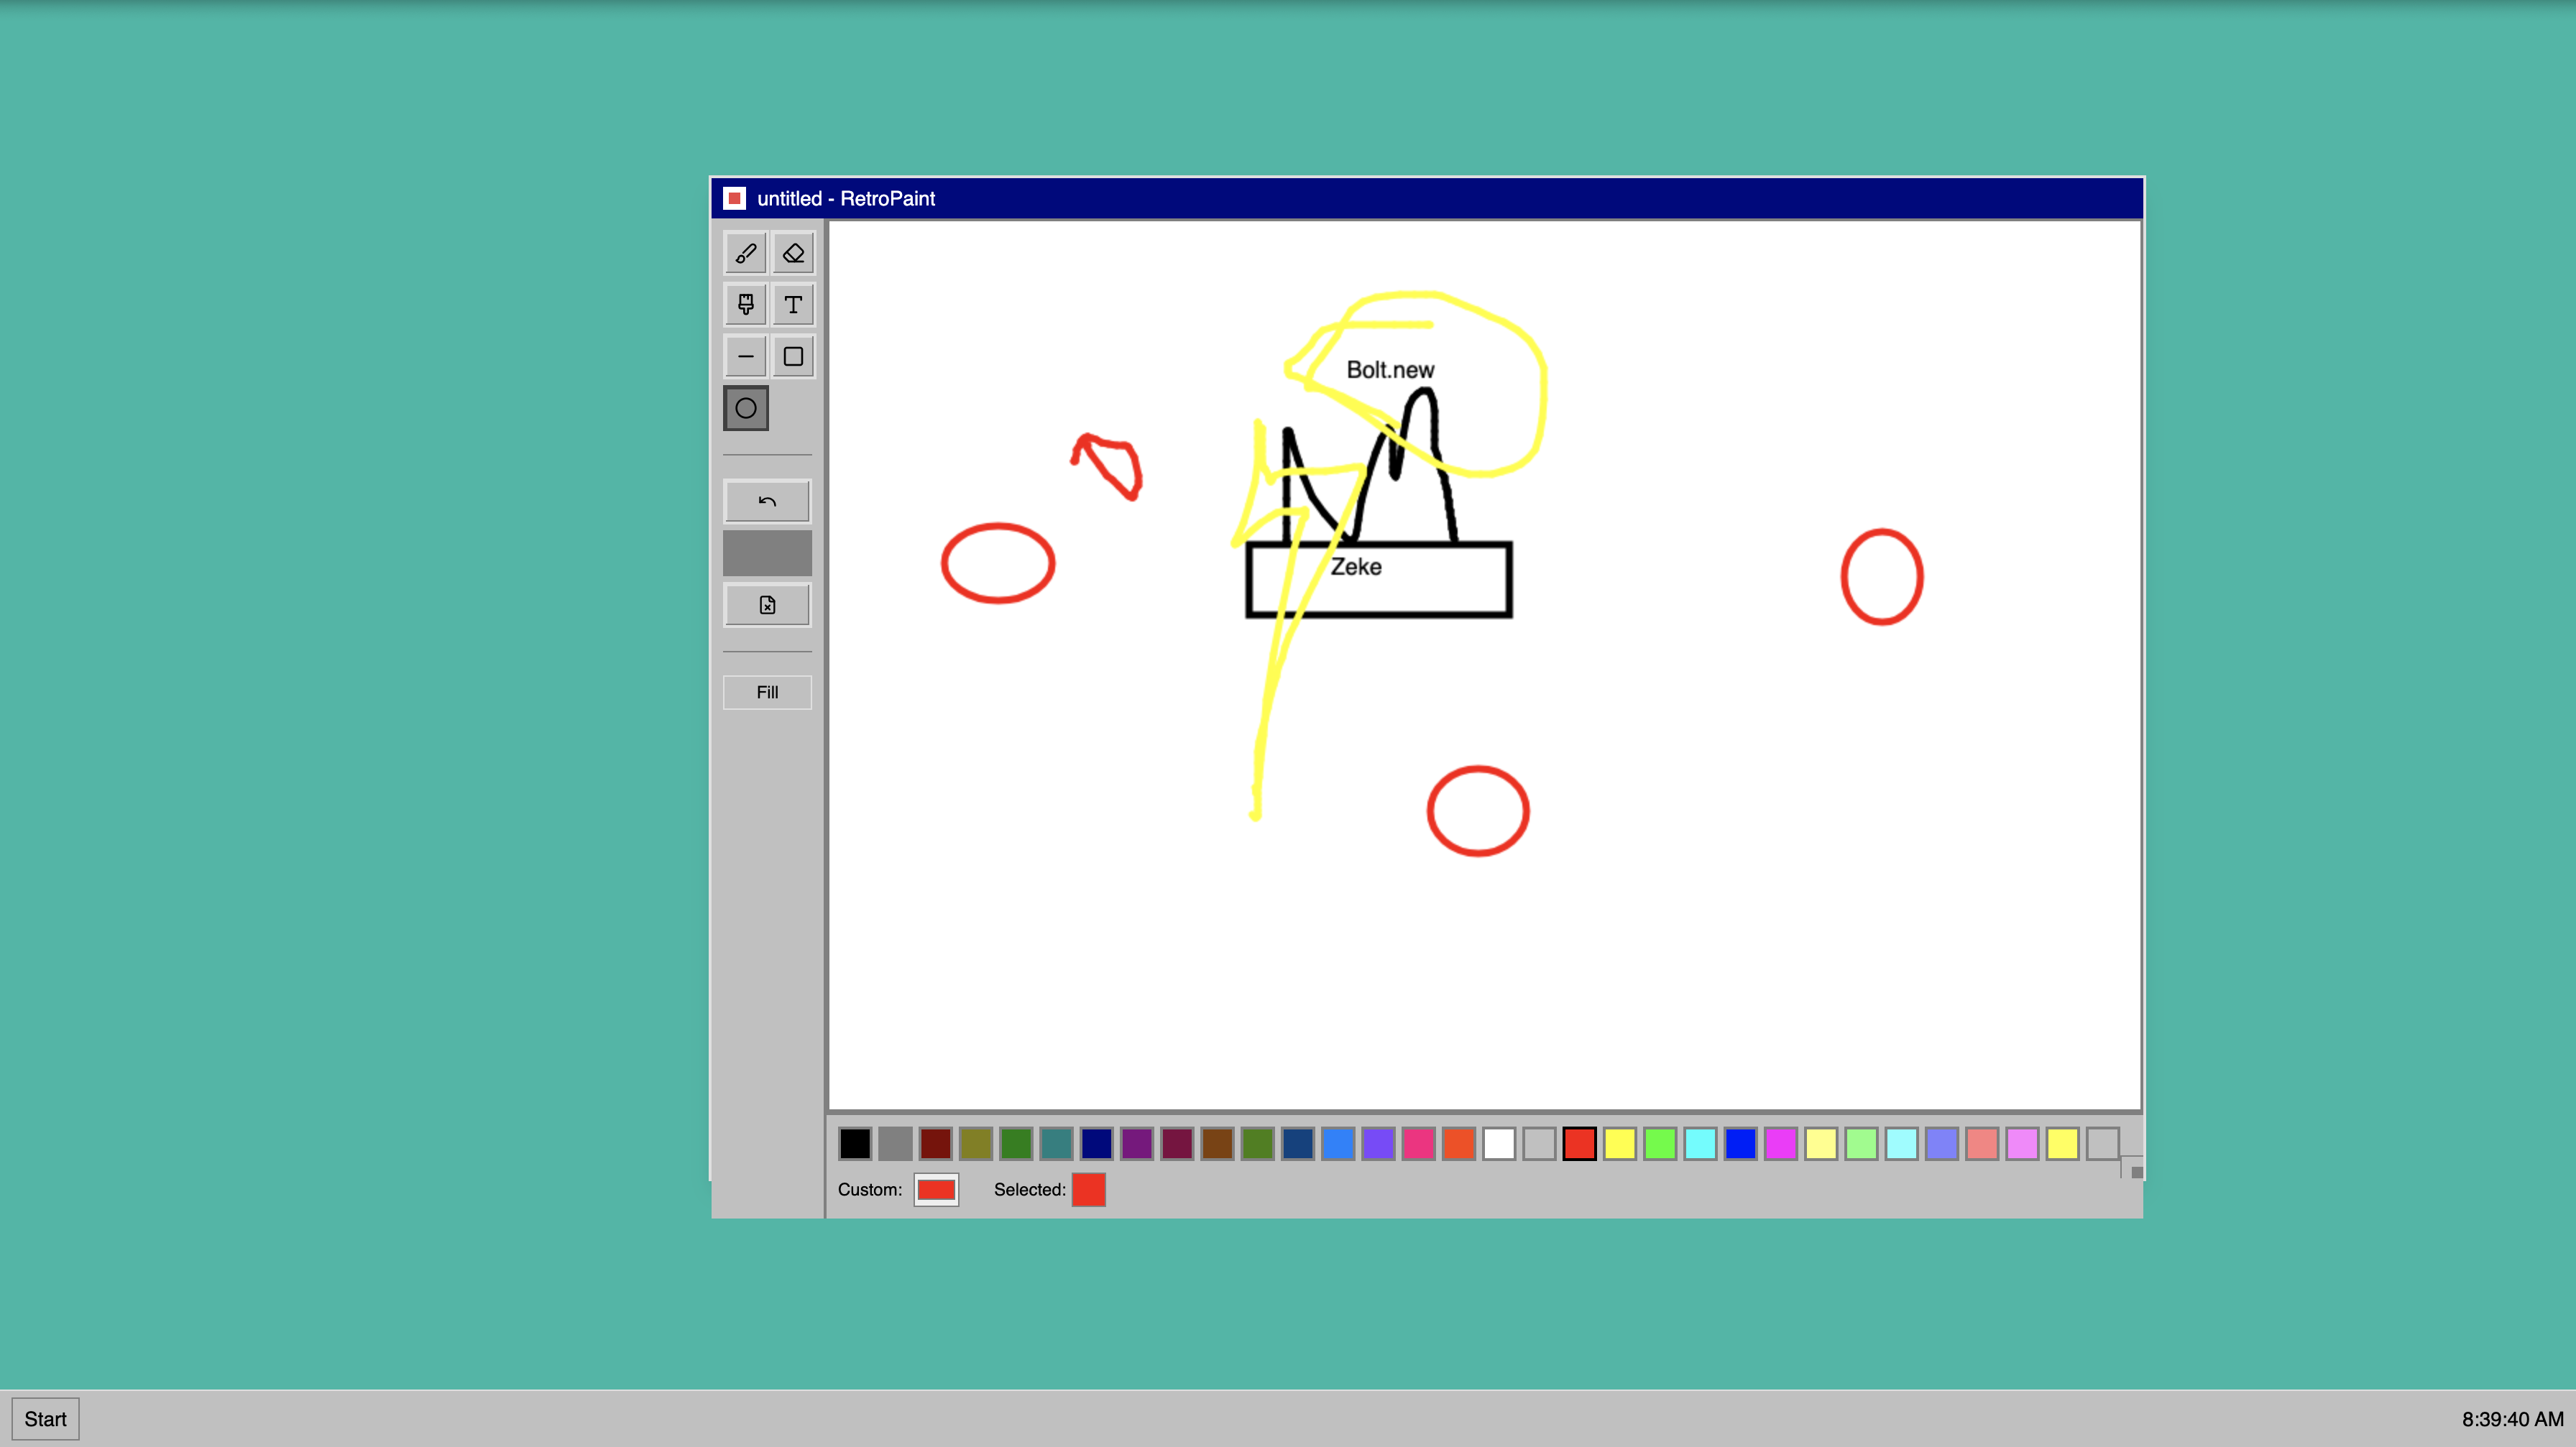The image size is (2576, 1447).
Task: Switch drawing mode to eraser
Action: pyautogui.click(x=793, y=253)
